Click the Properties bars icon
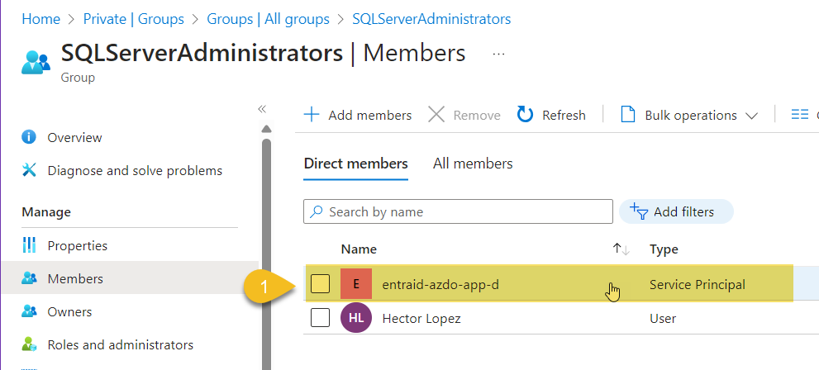The image size is (819, 370). click(29, 244)
